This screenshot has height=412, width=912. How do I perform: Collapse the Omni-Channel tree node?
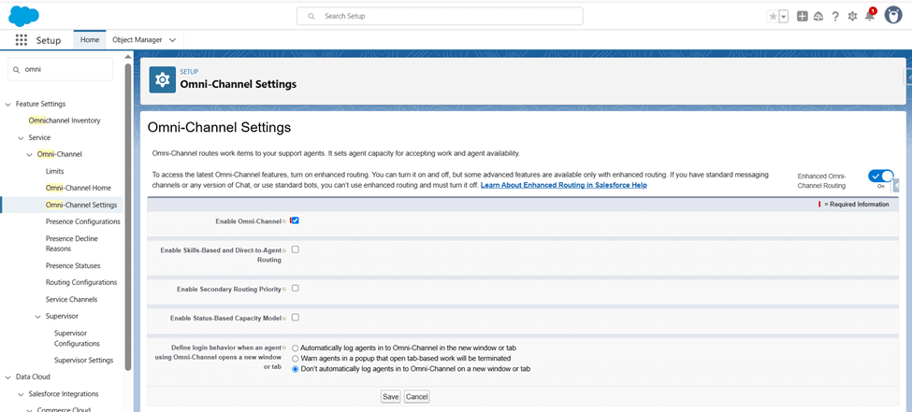[x=29, y=154]
